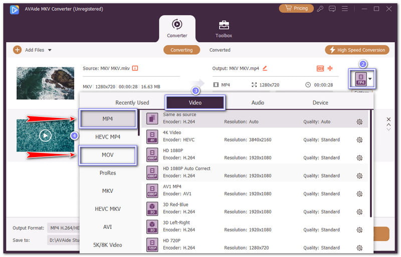This screenshot has height=257, width=401.
Task: Switch to the Toolbox tab
Action: 224,29
